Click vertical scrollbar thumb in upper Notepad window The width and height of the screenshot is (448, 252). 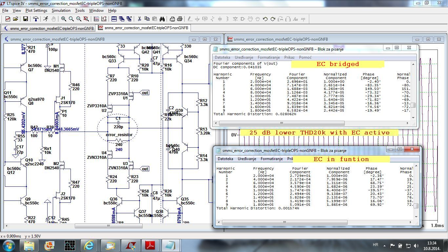point(414,105)
